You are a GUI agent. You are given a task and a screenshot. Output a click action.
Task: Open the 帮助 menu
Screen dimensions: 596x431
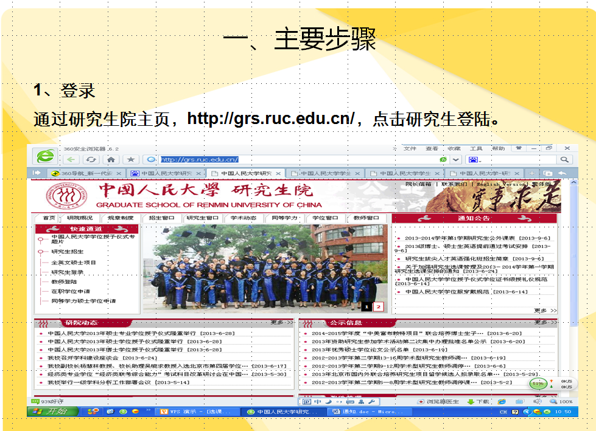498,148
